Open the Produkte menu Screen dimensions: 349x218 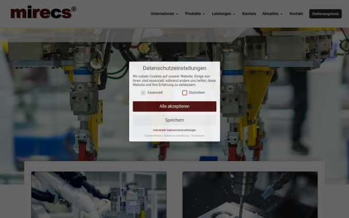pyautogui.click(x=193, y=14)
